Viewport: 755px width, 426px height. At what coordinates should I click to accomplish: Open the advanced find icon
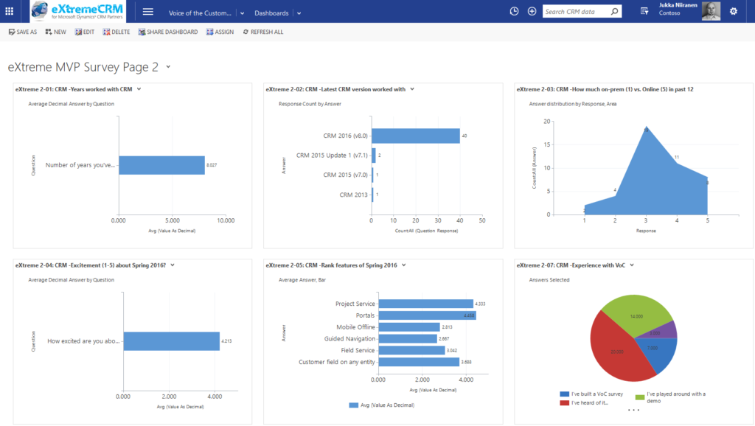pos(644,11)
